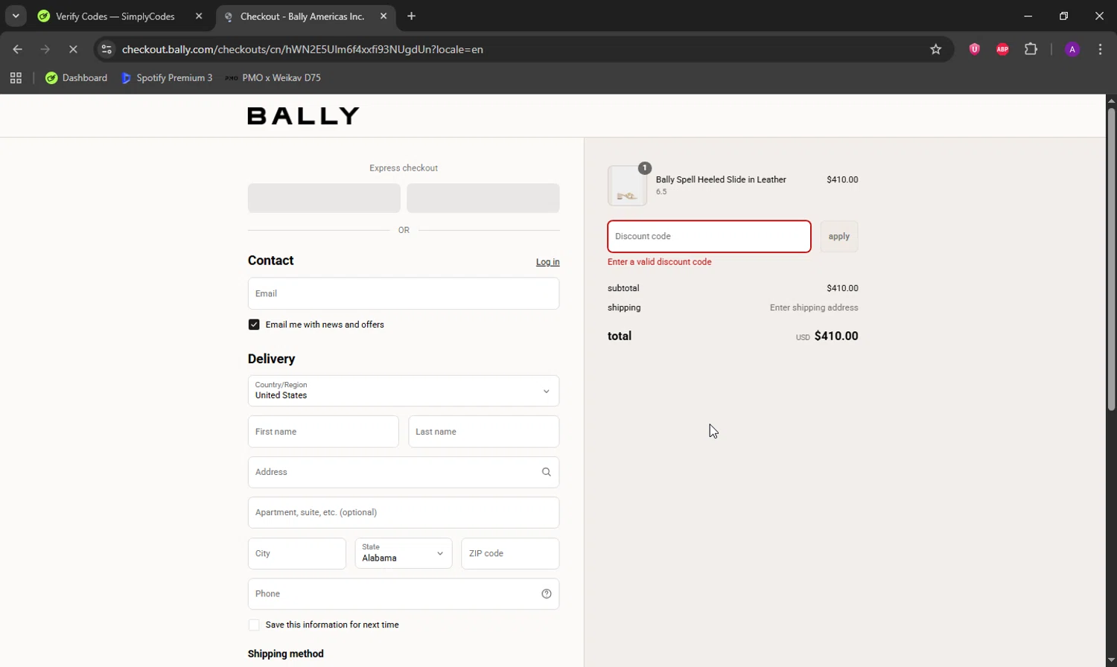Open the PMO x Weikav D75 bookmark

pyautogui.click(x=273, y=77)
